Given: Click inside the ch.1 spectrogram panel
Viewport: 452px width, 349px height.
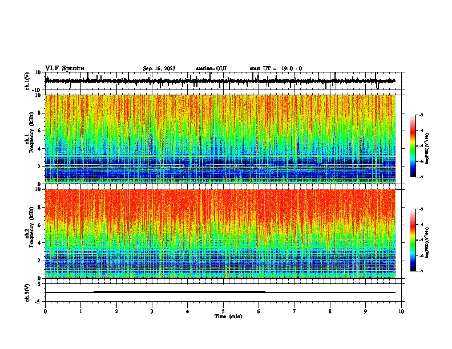Looking at the screenshot, I should click(x=220, y=139).
